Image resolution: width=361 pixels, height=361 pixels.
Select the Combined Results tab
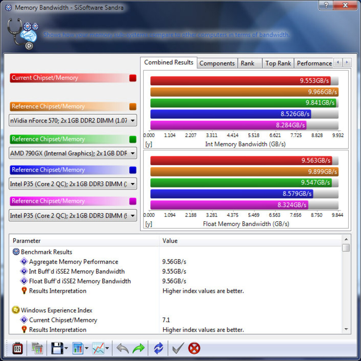168,63
